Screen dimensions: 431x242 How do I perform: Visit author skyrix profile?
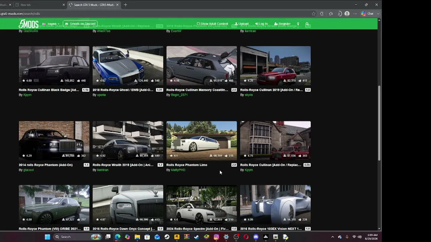tap(249, 95)
